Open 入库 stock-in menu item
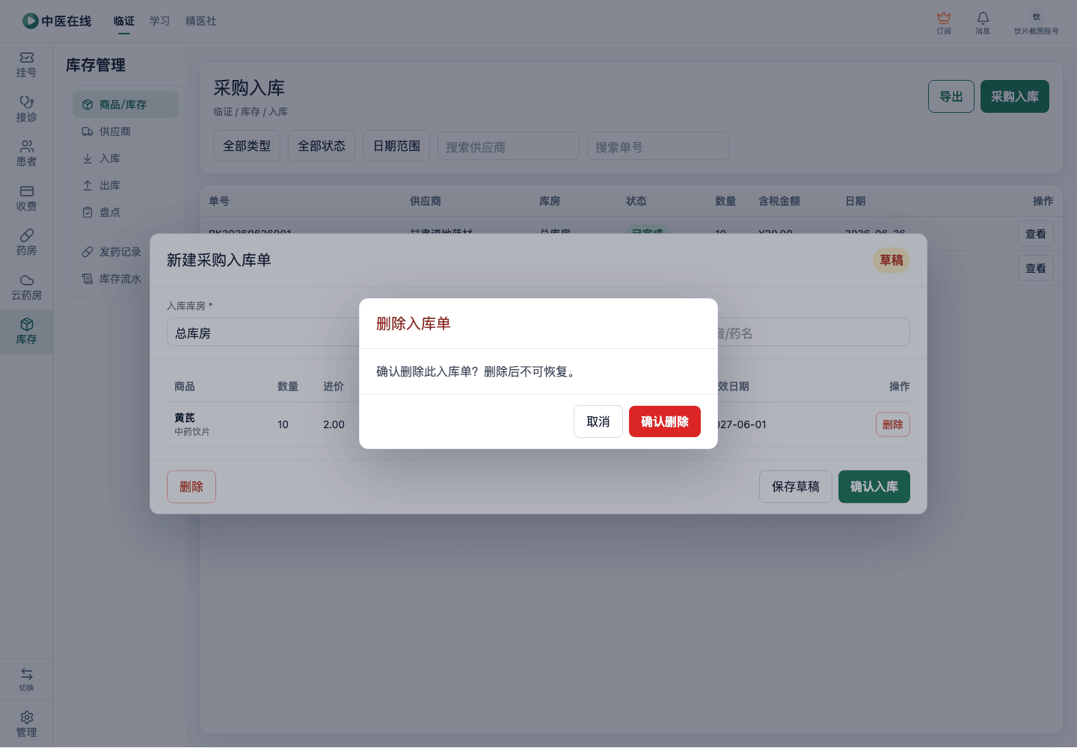1077x748 pixels. pyautogui.click(x=126, y=158)
